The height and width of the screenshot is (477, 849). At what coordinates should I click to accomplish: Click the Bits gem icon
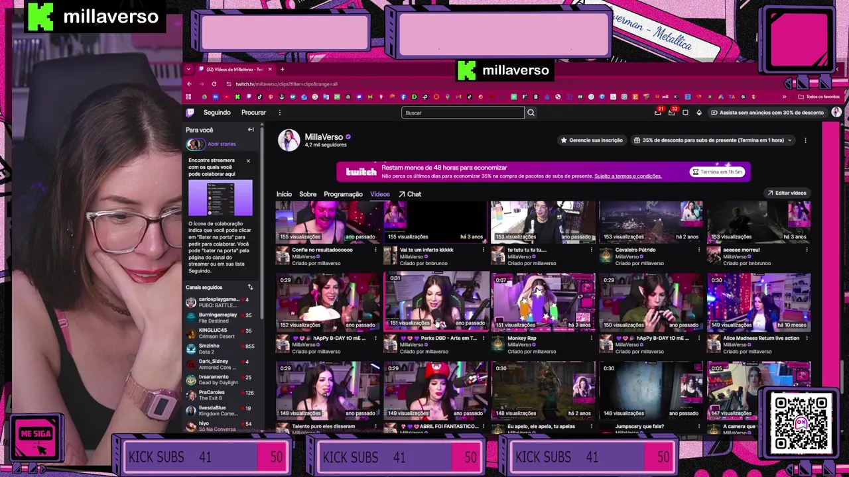[x=699, y=113]
